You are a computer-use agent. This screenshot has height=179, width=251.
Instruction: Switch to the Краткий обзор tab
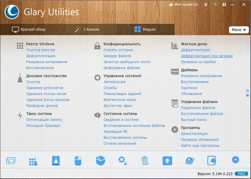pos(29,30)
